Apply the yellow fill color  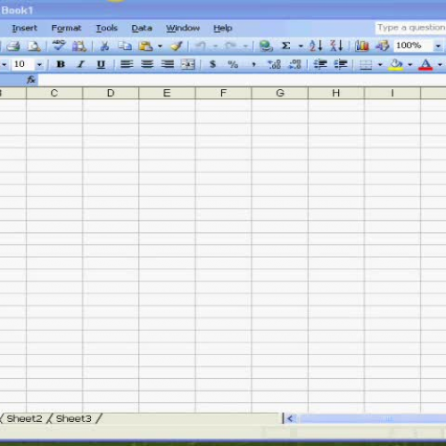[396, 64]
